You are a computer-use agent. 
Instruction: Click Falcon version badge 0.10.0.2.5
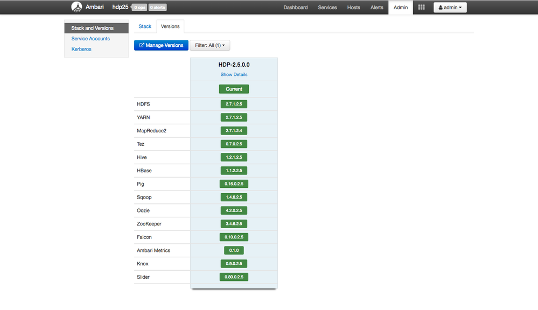(234, 237)
